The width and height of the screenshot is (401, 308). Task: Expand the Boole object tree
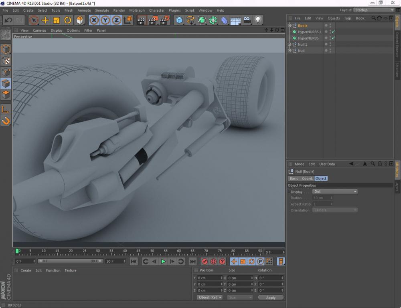pos(289,26)
